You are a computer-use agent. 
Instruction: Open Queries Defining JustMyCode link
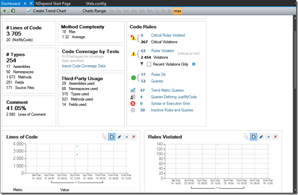(x=174, y=97)
